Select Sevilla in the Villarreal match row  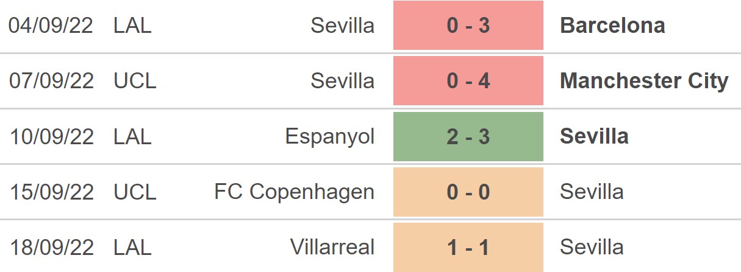click(x=592, y=247)
